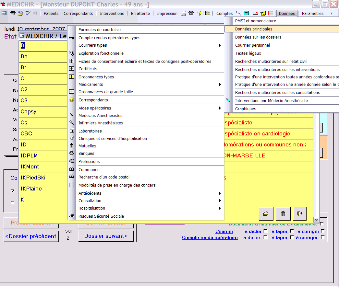Screen dimensions: 339x287
Task: Expand the Antécédents submenu arrow
Action: [x=220, y=193]
